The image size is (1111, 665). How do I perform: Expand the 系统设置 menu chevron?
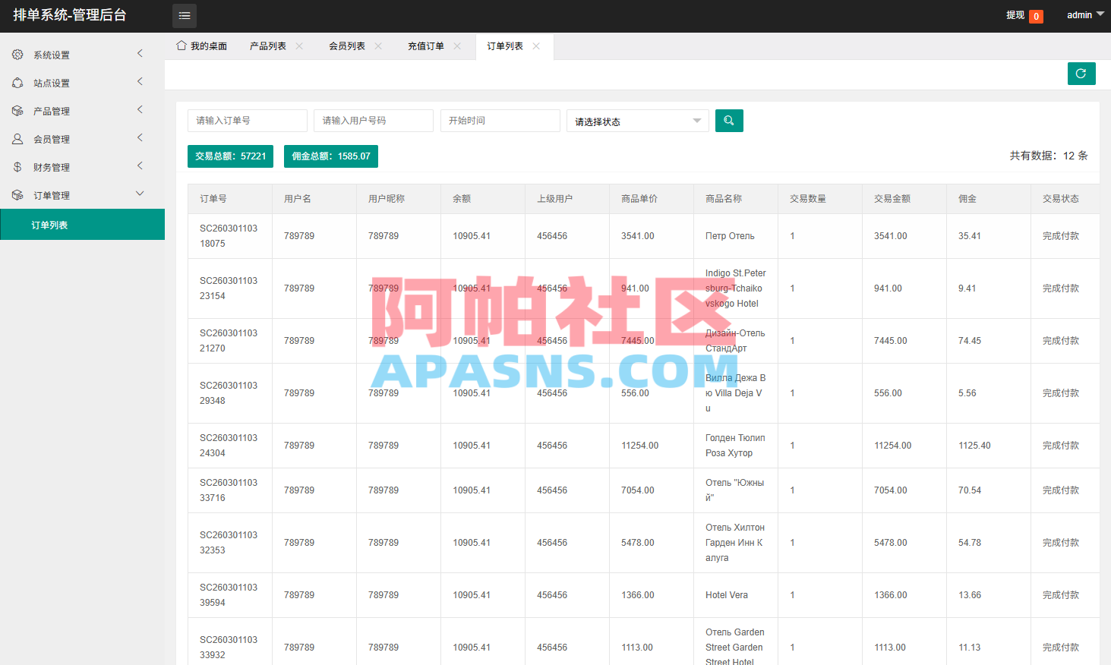pyautogui.click(x=140, y=53)
